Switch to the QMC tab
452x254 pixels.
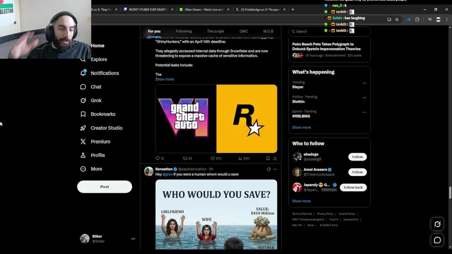(244, 31)
